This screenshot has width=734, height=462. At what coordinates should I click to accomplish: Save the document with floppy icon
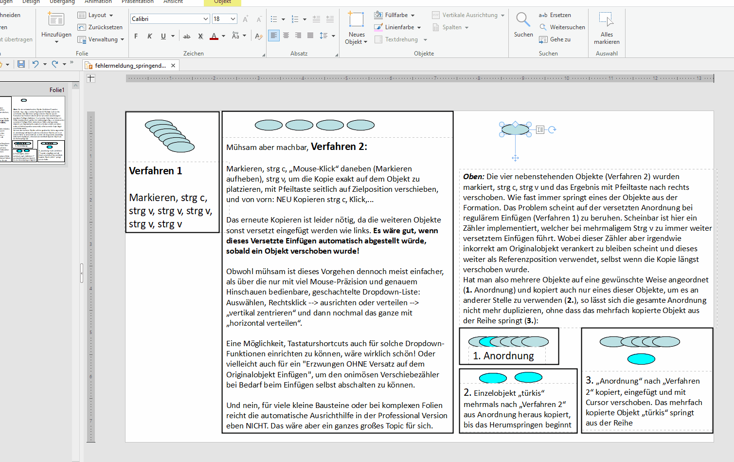(x=21, y=64)
